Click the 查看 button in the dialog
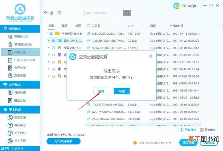The image size is (223, 151). (101, 91)
